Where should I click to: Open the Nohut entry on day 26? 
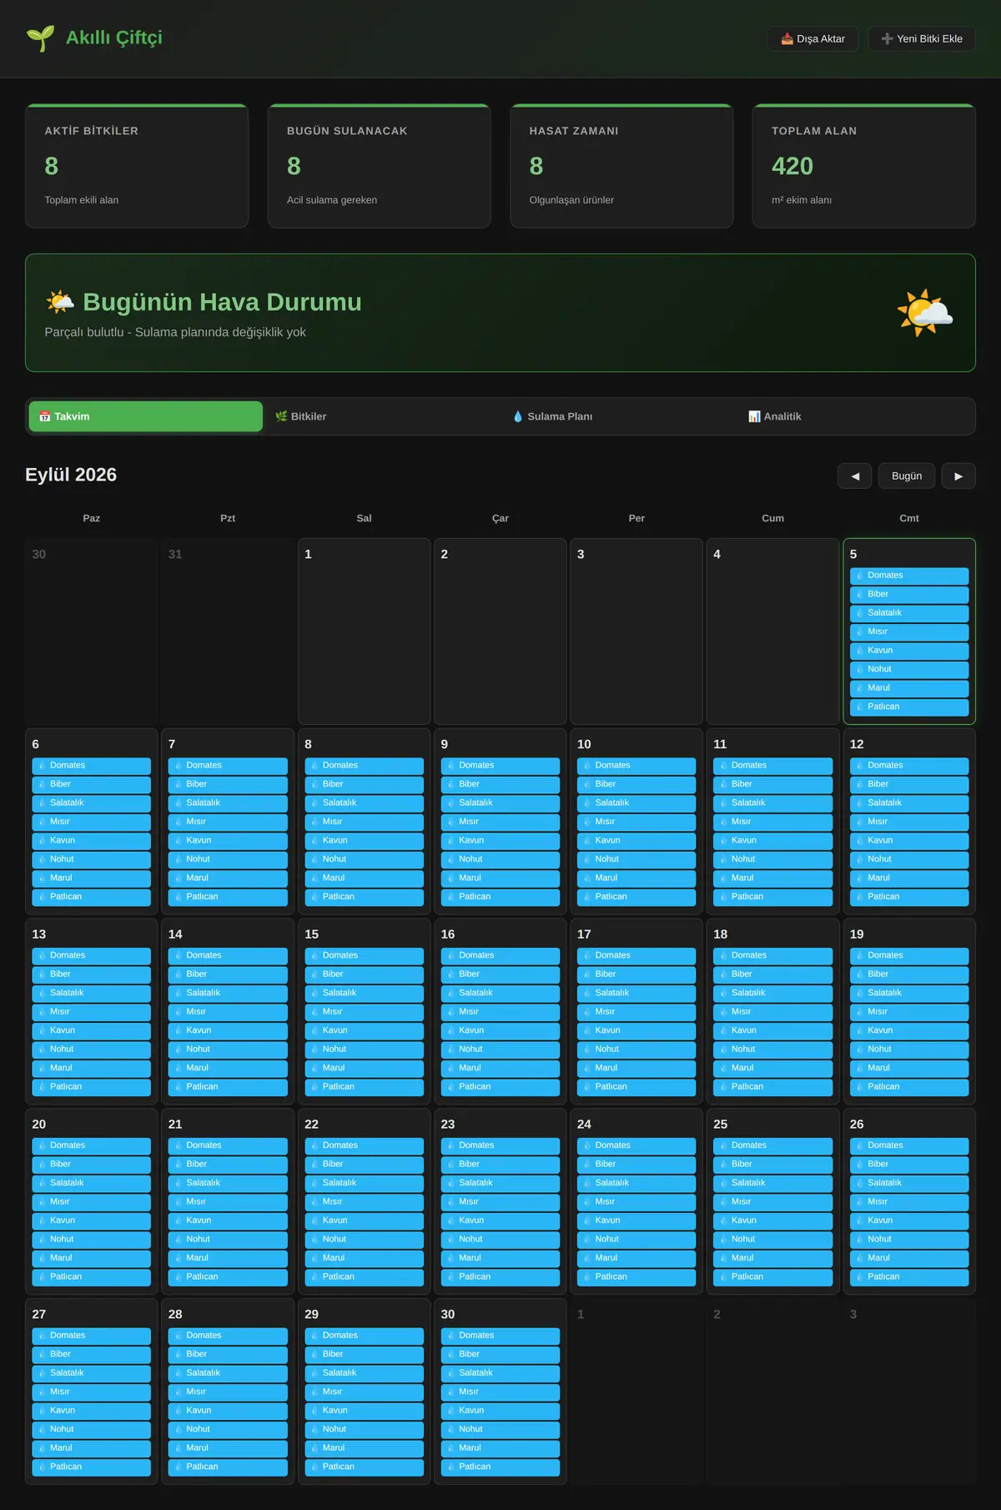[x=909, y=1240]
